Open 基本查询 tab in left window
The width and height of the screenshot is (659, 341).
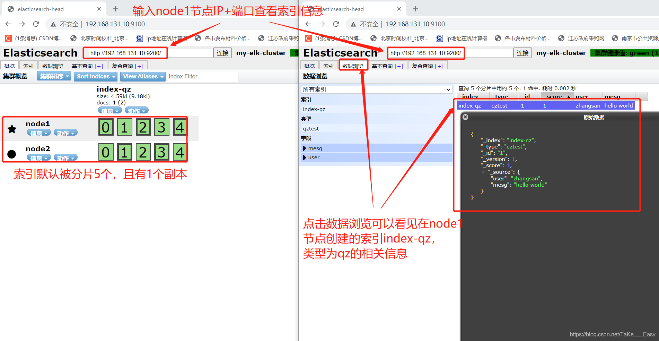click(87, 66)
